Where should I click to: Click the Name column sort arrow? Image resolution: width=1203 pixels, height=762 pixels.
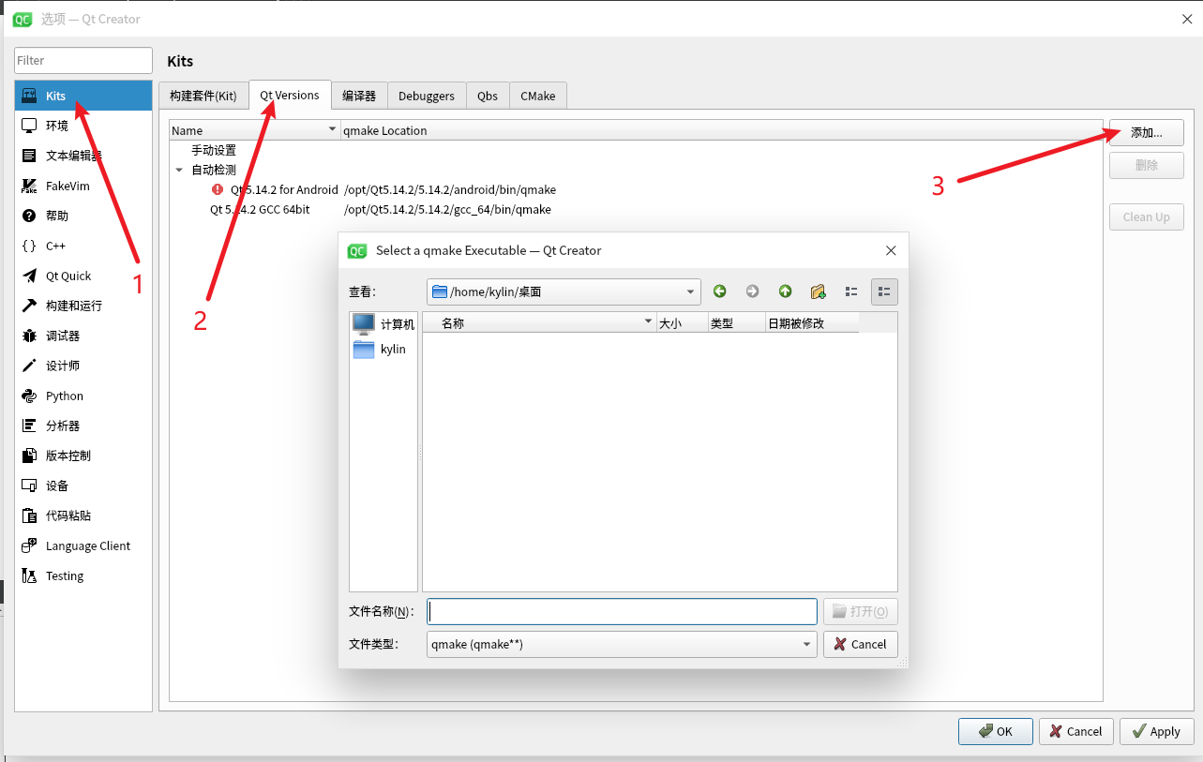(332, 129)
